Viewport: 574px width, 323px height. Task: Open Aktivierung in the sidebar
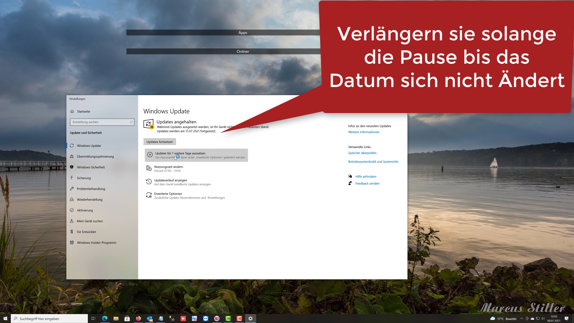pos(85,210)
